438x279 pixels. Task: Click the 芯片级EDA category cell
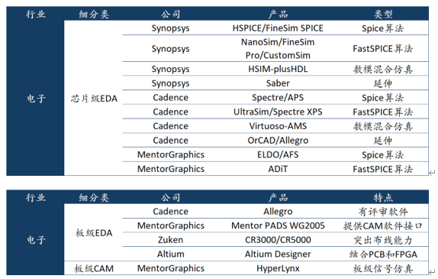pyautogui.click(x=94, y=99)
